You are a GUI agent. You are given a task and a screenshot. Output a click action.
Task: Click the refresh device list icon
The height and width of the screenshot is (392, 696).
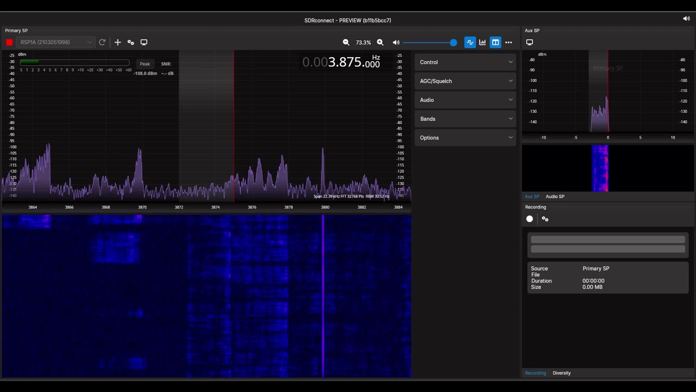pos(102,42)
